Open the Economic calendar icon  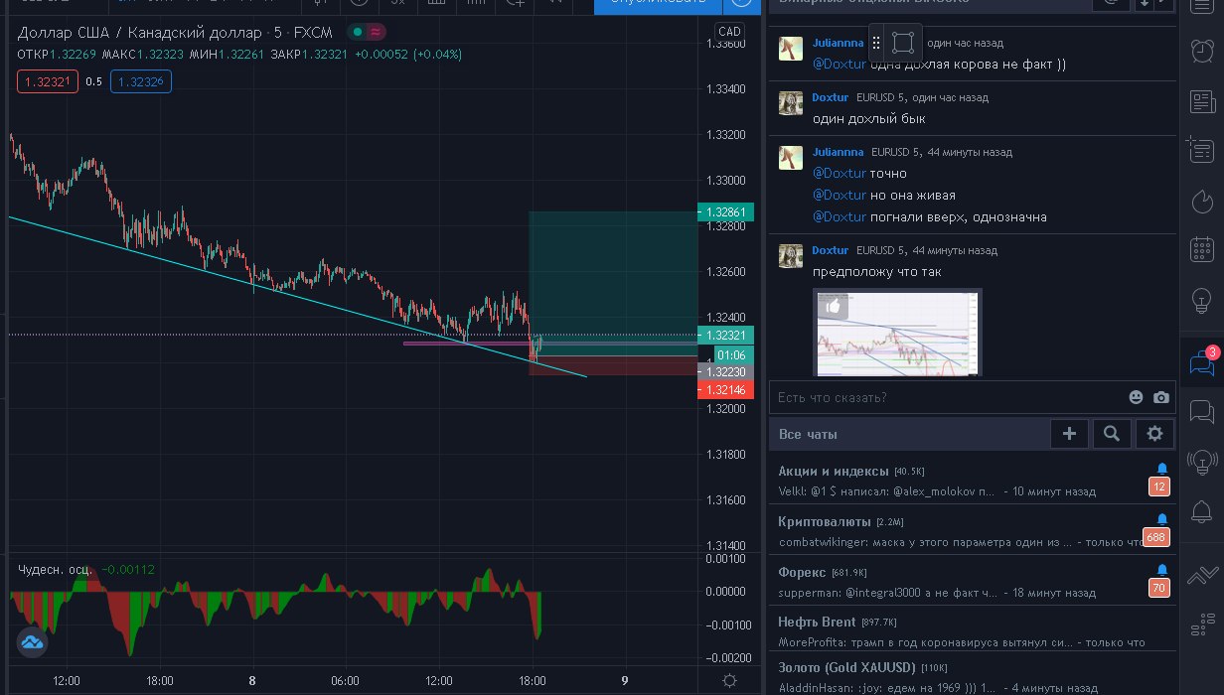point(1201,250)
